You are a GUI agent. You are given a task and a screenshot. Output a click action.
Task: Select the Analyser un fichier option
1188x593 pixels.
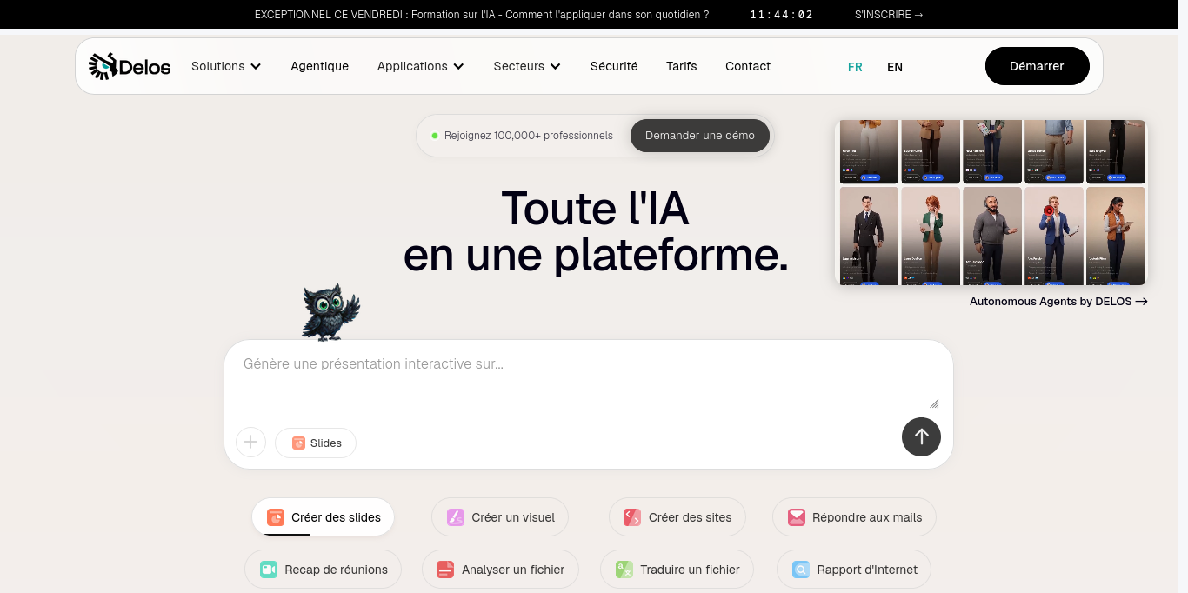pos(500,570)
